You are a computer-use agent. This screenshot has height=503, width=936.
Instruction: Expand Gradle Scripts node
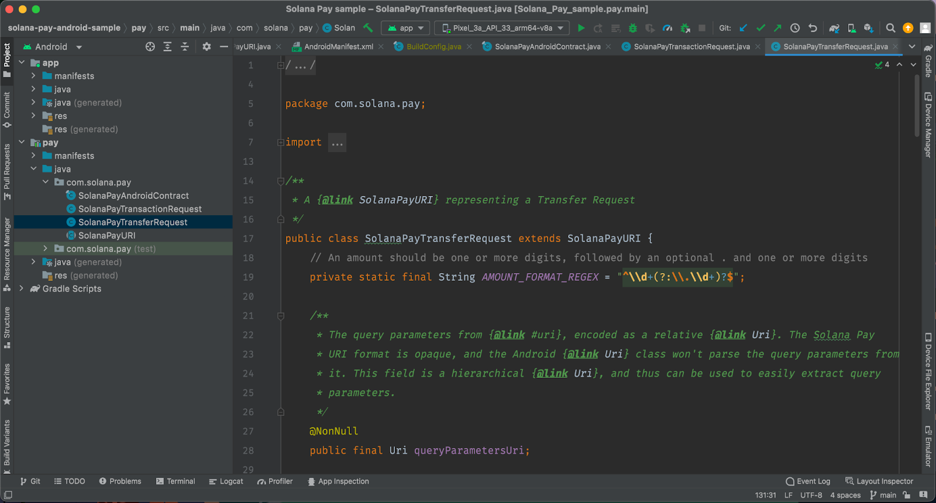[22, 288]
